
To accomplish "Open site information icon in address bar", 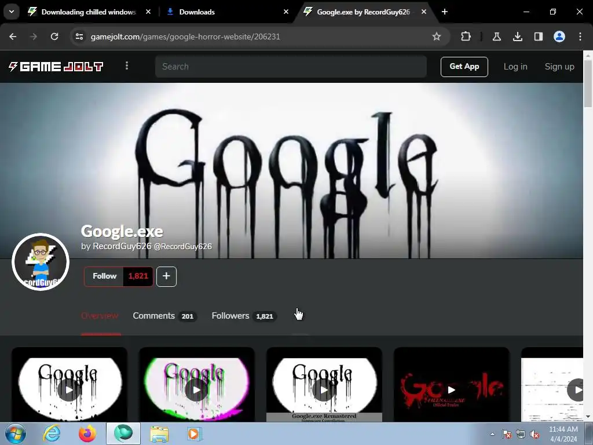I will click(79, 37).
